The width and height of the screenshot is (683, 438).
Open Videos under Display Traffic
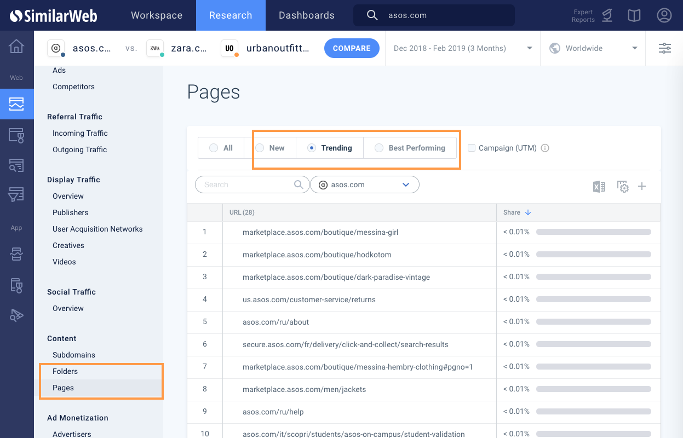coord(64,262)
